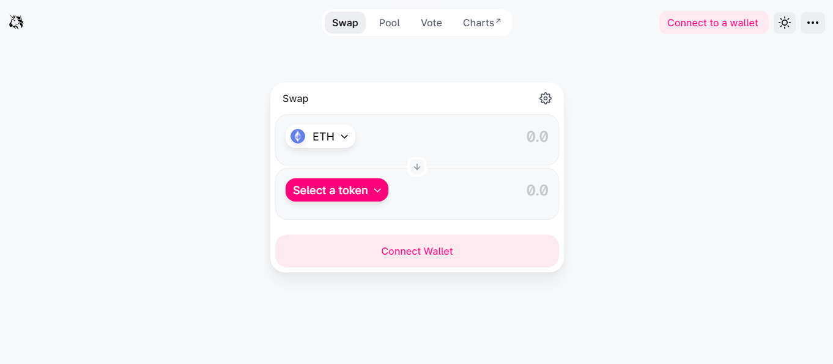Click the Uniswap unicorn logo
This screenshot has height=364, width=833.
(16, 23)
